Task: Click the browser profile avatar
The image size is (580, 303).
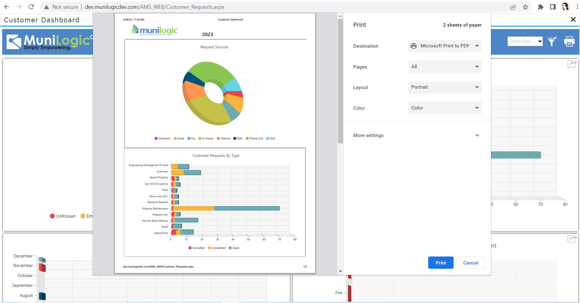Action: click(565, 7)
